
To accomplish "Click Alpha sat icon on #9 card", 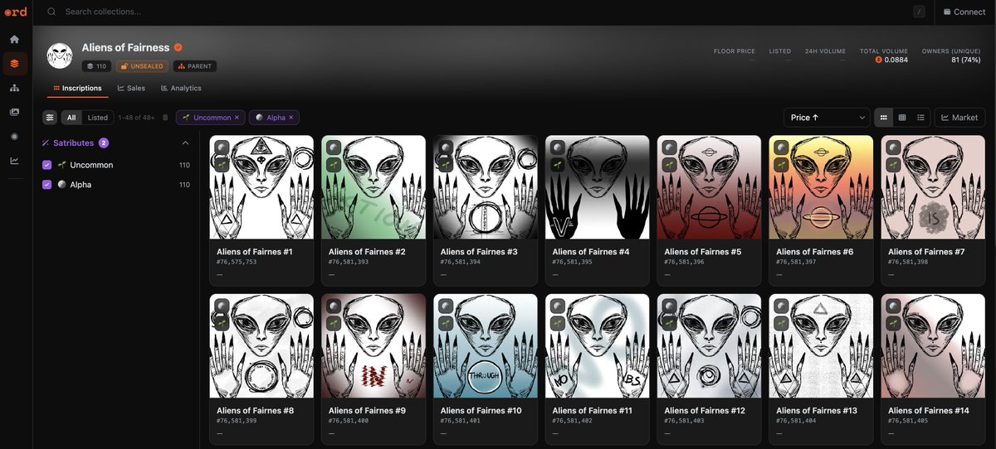I will click(334, 307).
